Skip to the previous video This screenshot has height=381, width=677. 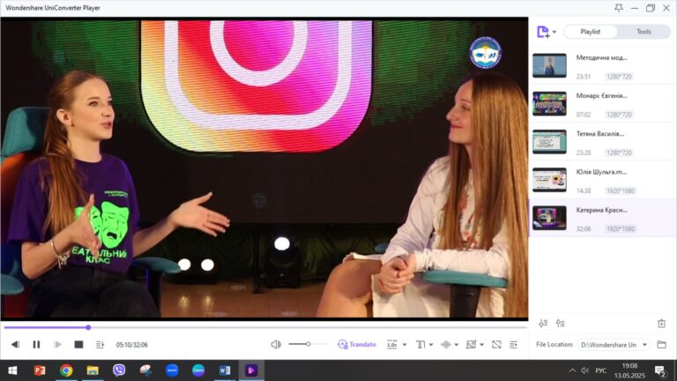tap(15, 345)
